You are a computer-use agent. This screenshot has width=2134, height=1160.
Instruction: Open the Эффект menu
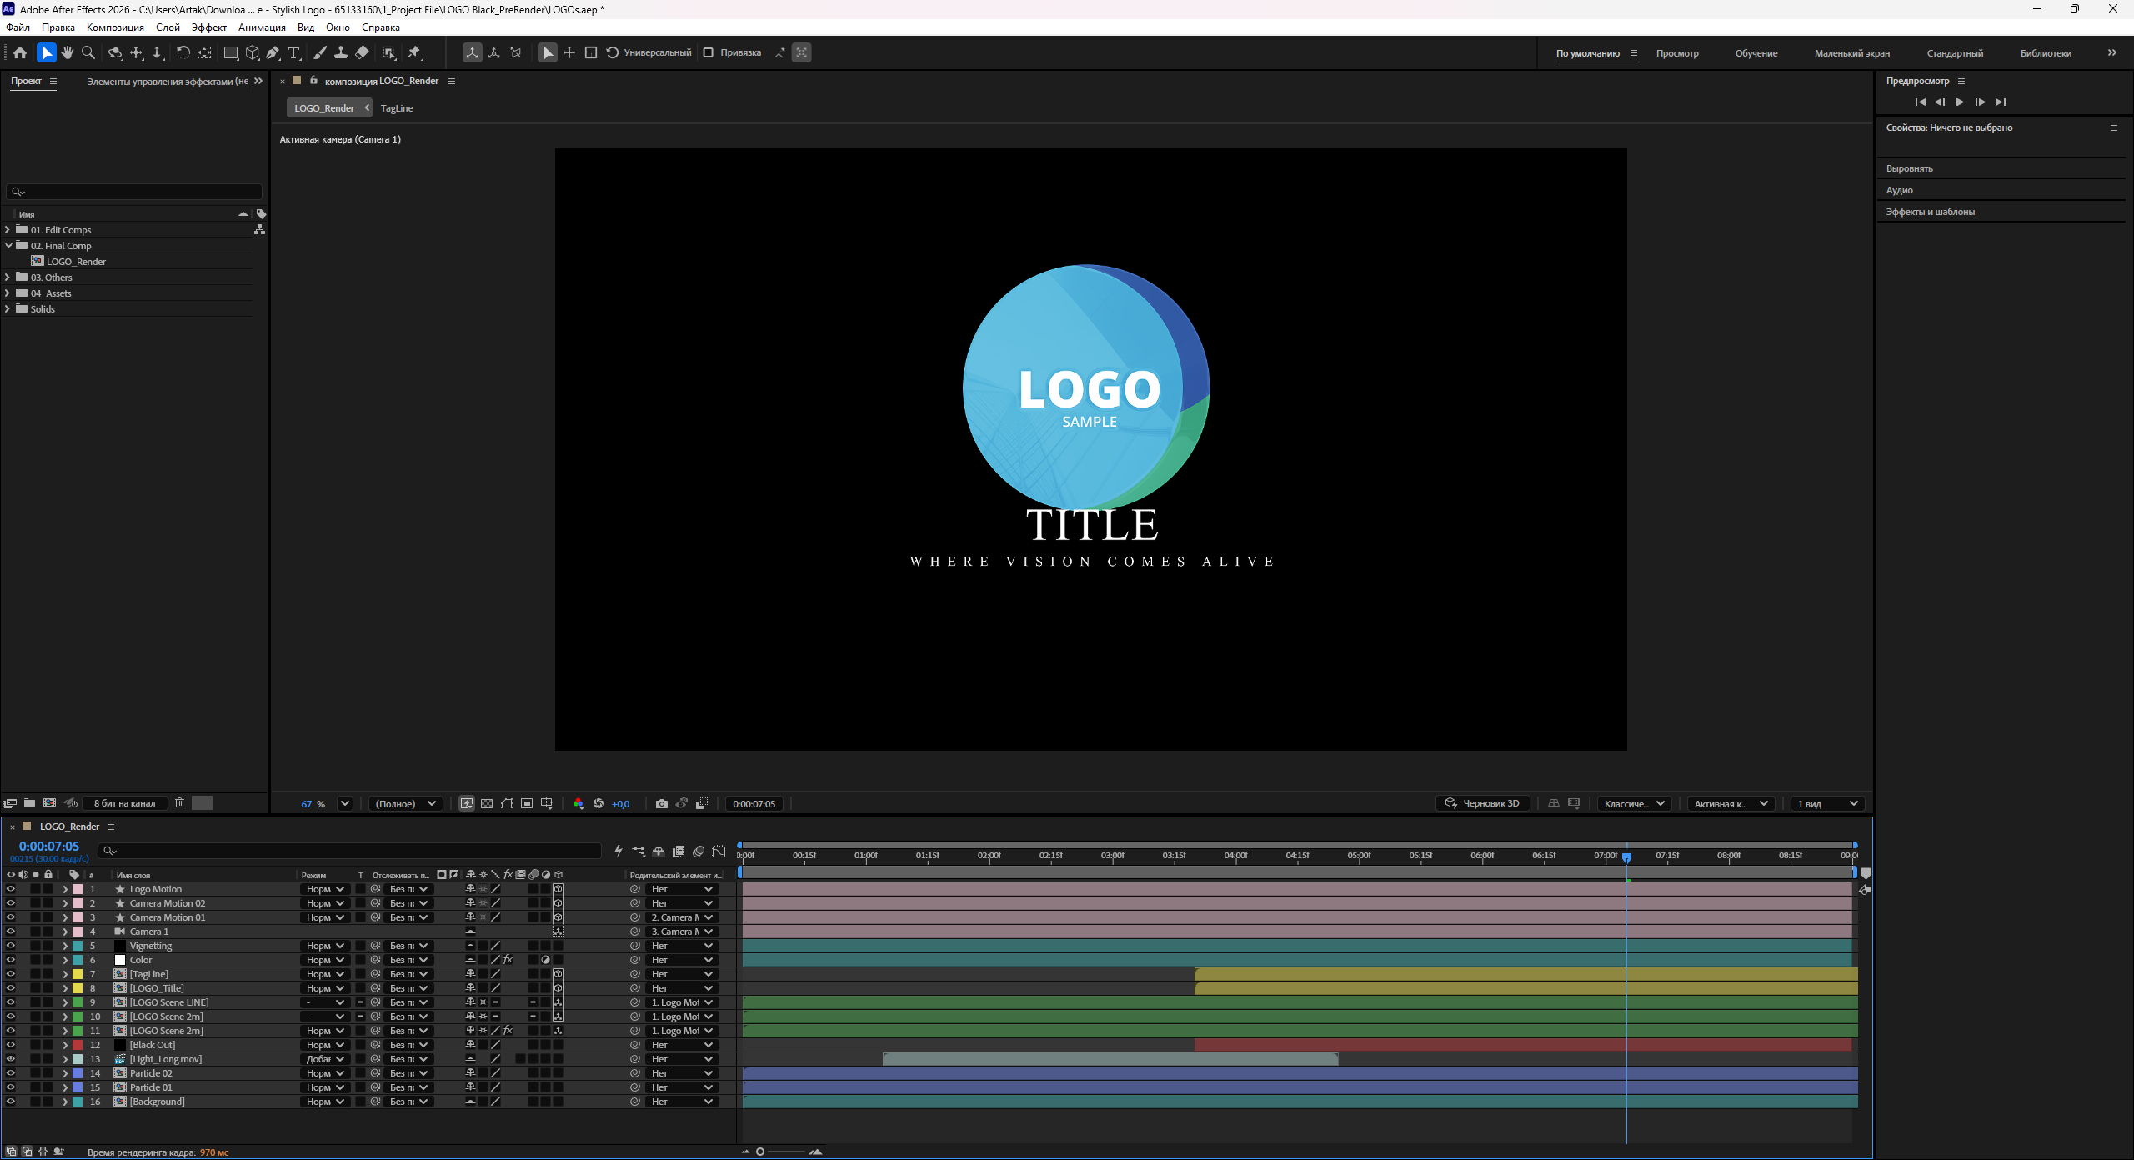click(208, 27)
